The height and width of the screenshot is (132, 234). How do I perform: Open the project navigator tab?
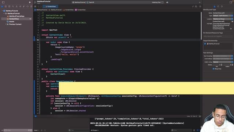click(x=2, y=7)
